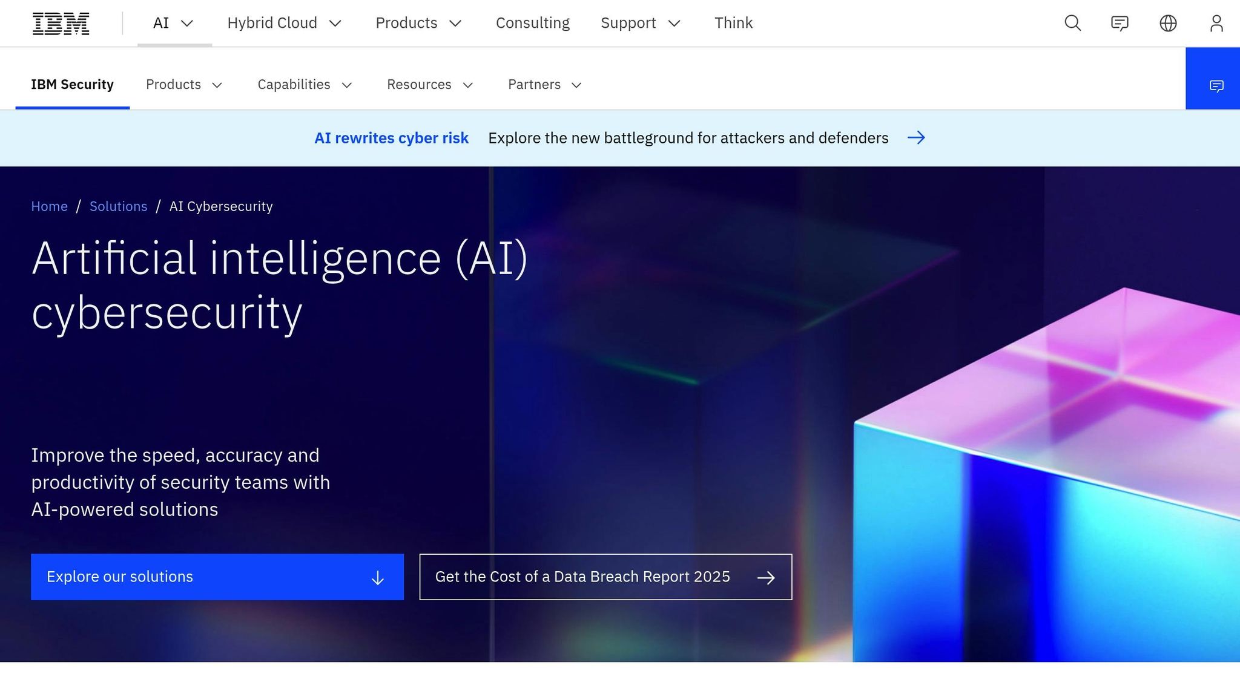The image size is (1240, 697).
Task: Click the download arrow in Explore our solutions
Action: pyautogui.click(x=377, y=577)
